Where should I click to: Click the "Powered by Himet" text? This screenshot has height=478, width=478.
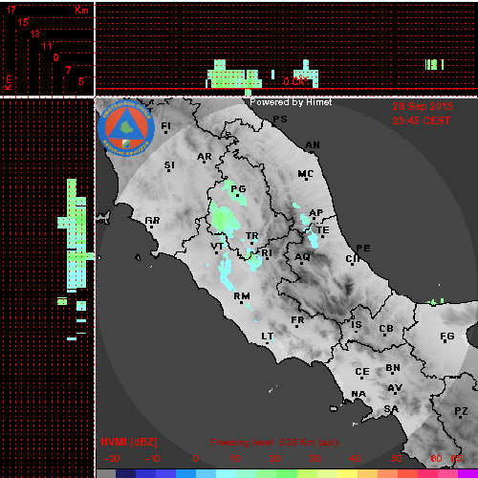291,102
